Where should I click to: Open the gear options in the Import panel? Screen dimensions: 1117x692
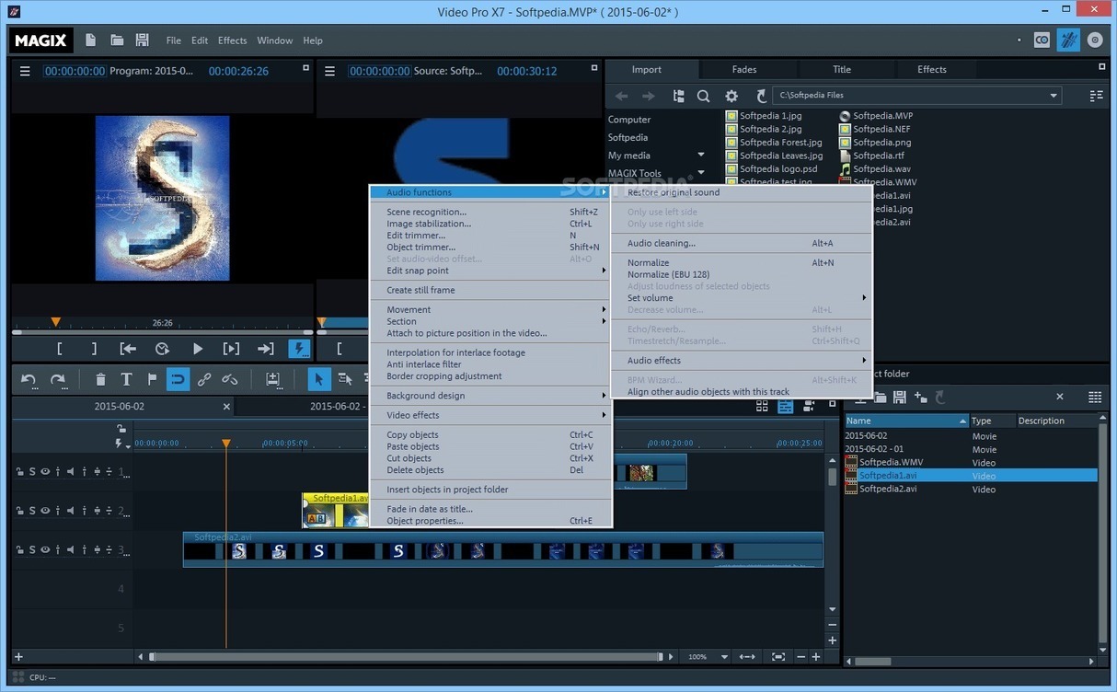pyautogui.click(x=731, y=96)
